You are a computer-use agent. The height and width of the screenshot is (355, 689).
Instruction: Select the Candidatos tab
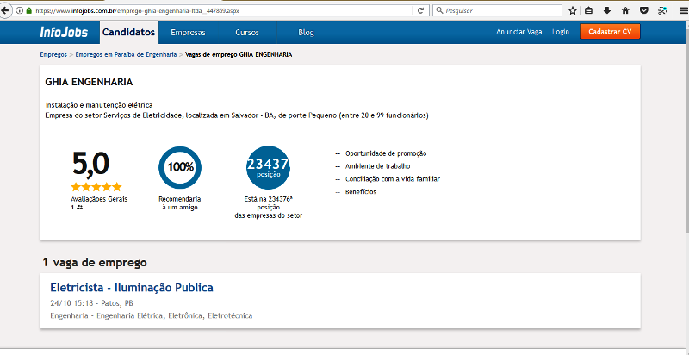pyautogui.click(x=128, y=32)
